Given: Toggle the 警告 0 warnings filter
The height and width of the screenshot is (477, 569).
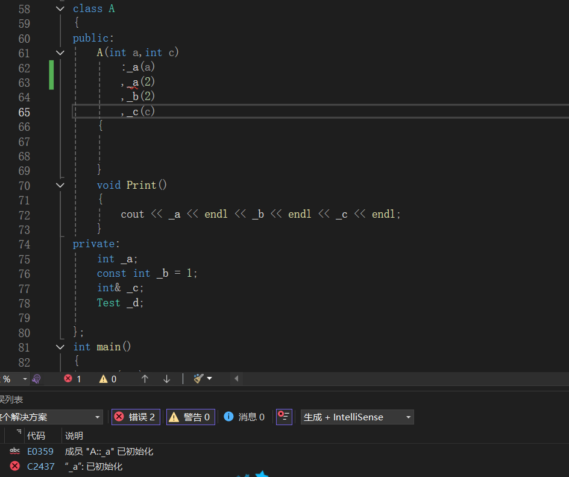Looking at the screenshot, I should point(190,417).
